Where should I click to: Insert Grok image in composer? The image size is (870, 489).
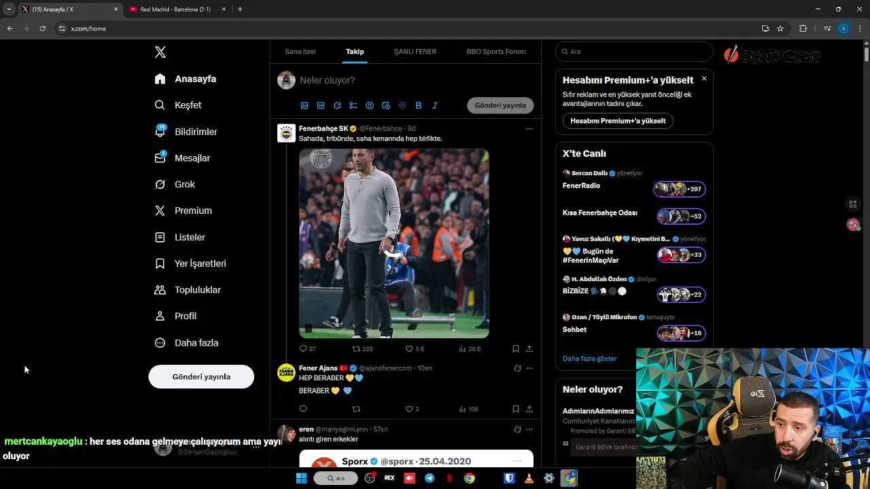coord(337,105)
